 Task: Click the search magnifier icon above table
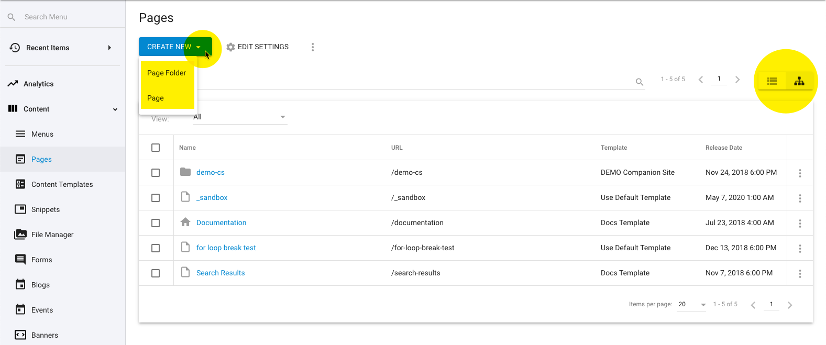(639, 82)
